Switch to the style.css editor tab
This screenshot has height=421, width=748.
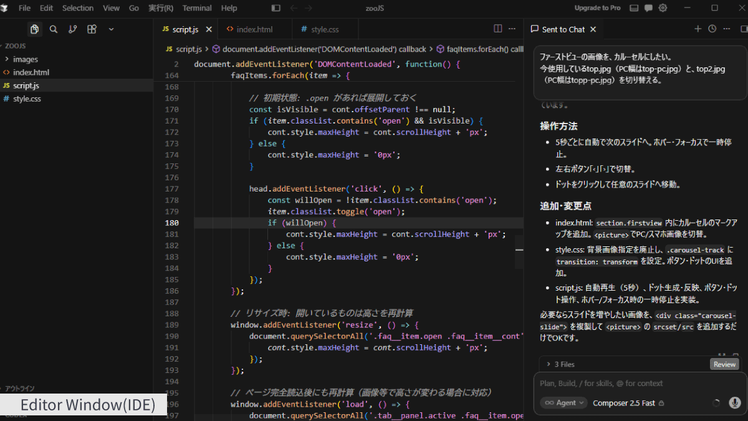click(325, 29)
